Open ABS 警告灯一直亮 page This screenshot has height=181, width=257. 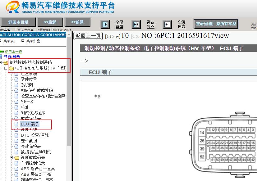click(x=38, y=169)
